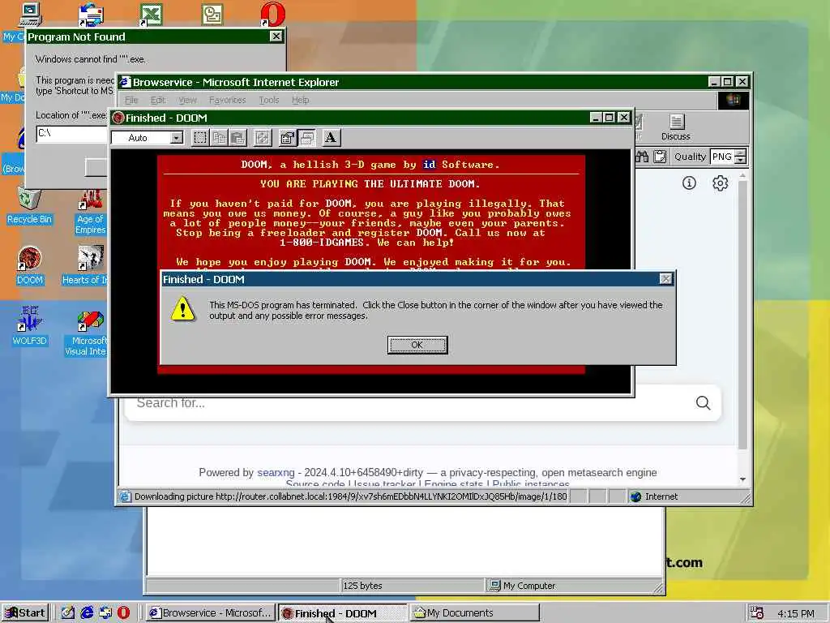Select the Outlook calendar desktop icon
The height and width of the screenshot is (623, 830).
click(x=212, y=15)
